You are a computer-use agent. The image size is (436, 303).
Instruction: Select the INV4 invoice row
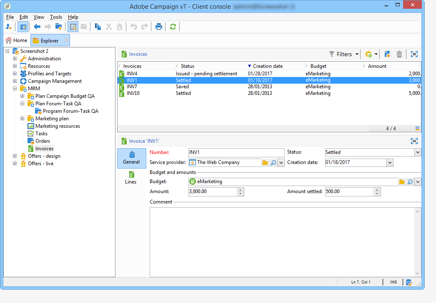pos(269,74)
